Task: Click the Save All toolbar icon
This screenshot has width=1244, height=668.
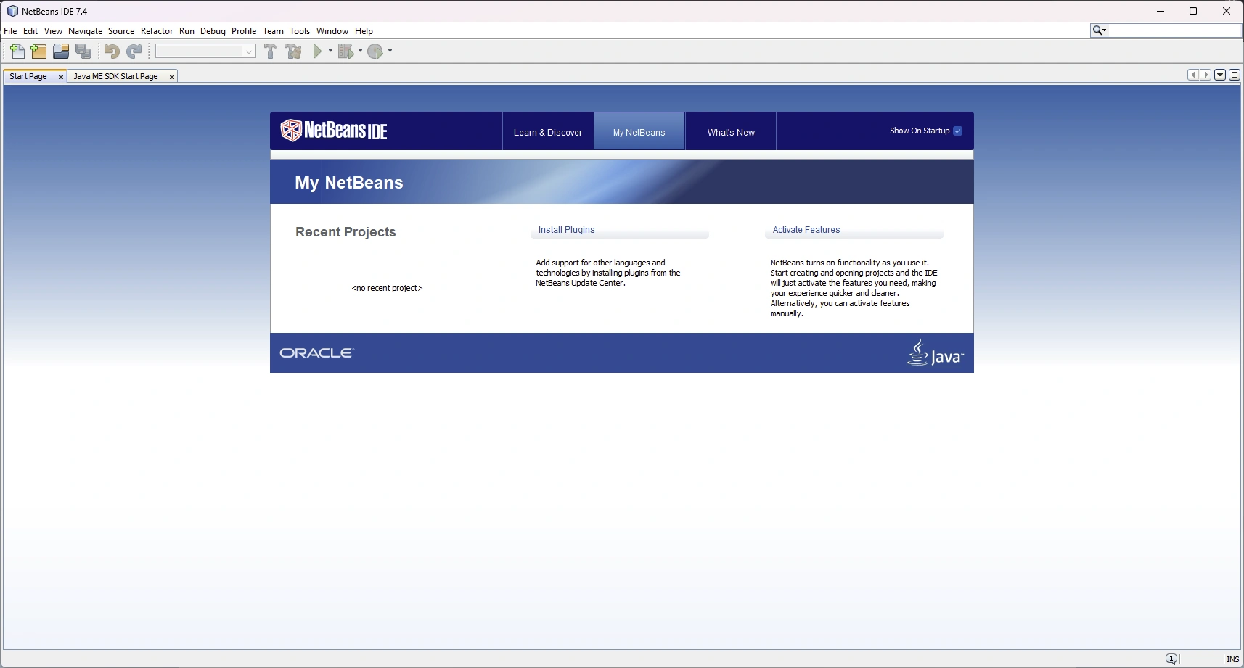Action: click(x=83, y=51)
